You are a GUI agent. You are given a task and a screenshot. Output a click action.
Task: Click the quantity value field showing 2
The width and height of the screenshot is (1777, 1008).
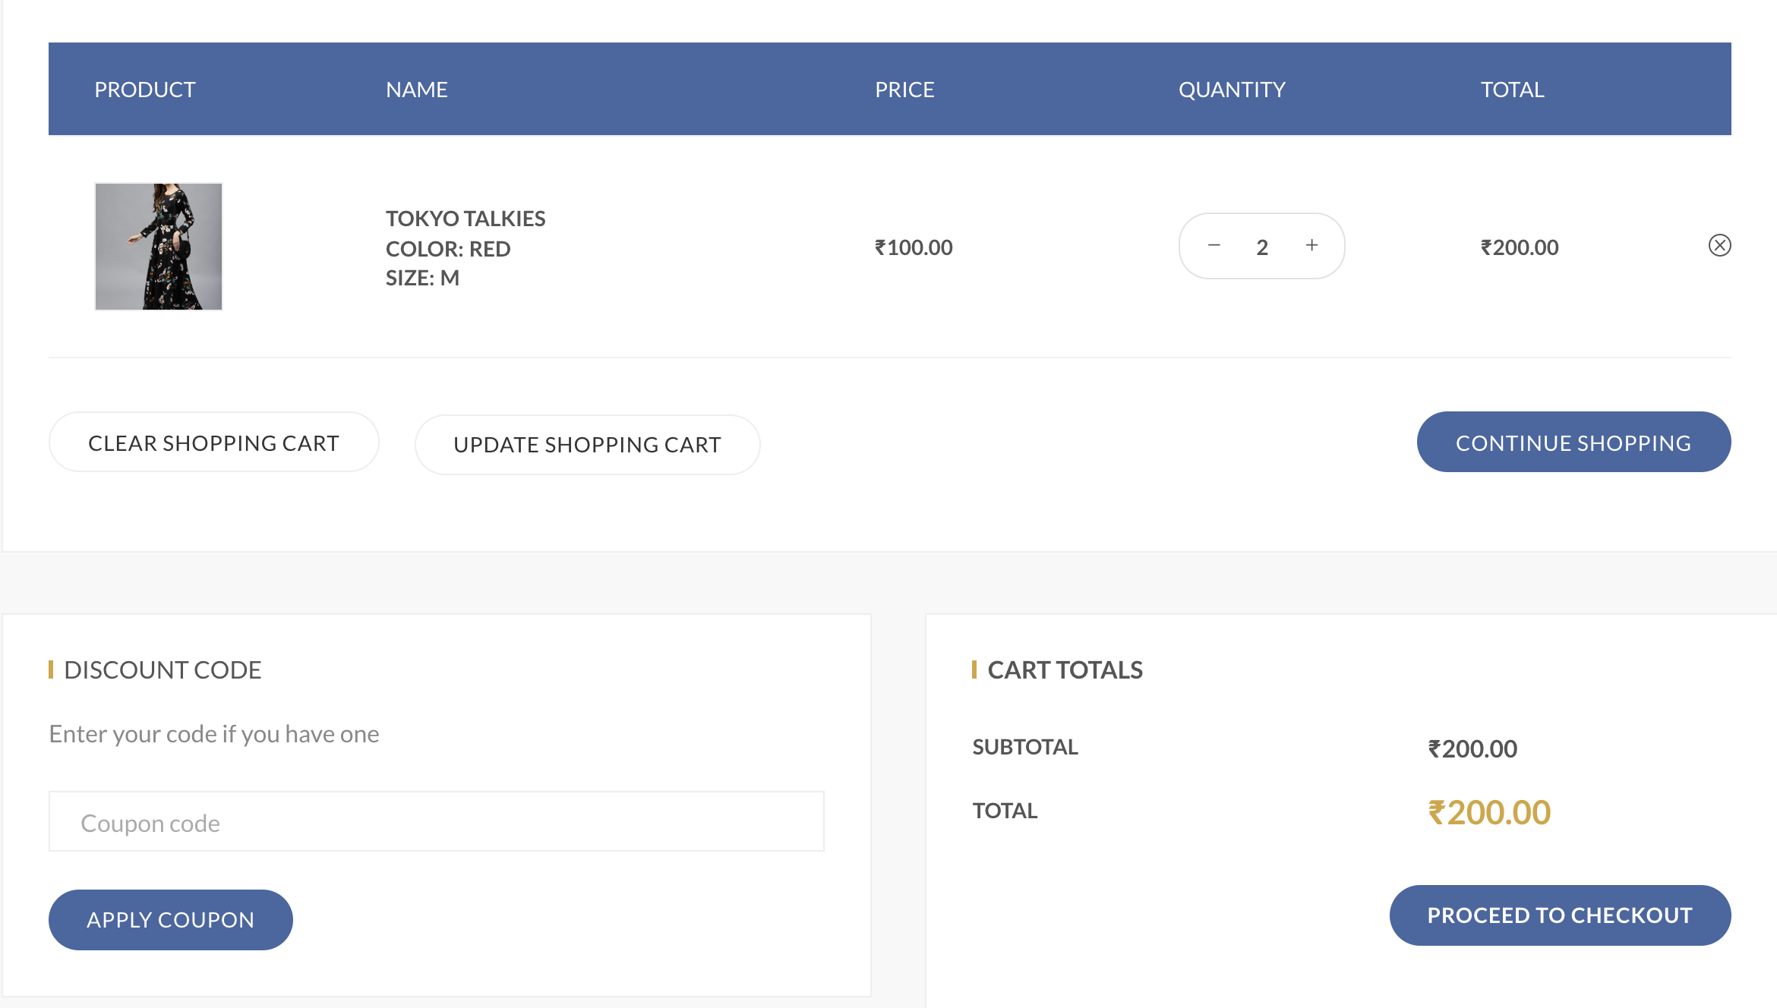(1262, 247)
